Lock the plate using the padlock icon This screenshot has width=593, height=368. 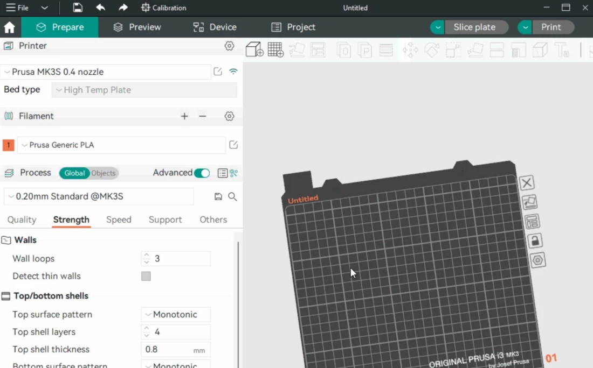point(535,240)
